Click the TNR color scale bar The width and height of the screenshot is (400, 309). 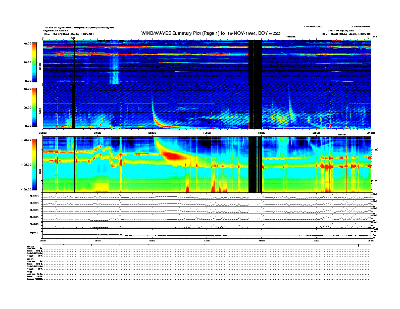(34, 165)
